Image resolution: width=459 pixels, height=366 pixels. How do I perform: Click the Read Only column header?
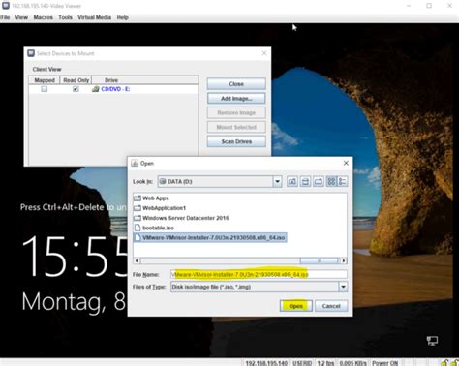coord(76,80)
